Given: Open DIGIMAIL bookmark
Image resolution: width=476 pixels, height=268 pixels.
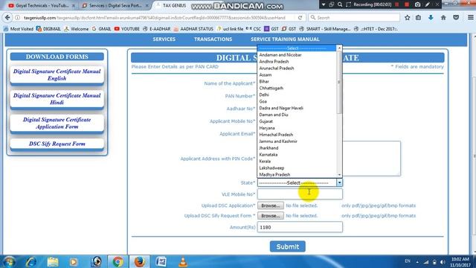Looking at the screenshot, I should click(x=48, y=29).
